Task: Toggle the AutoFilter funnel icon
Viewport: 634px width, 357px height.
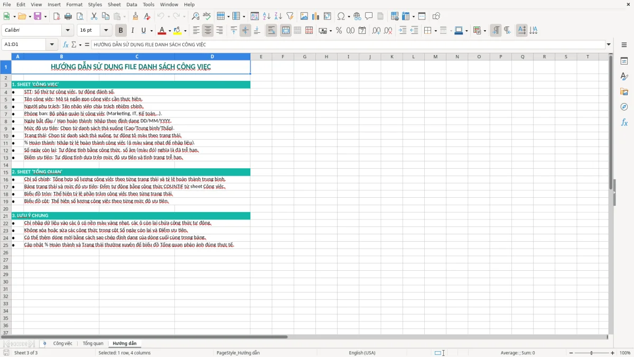Action: [x=290, y=16]
